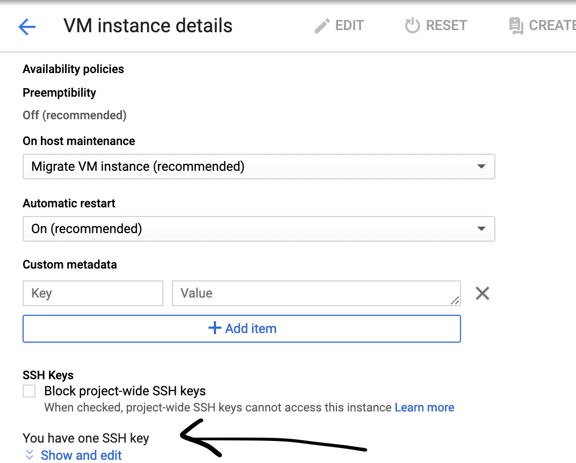Remove the custom metadata row with the X icon
Image resolution: width=576 pixels, height=463 pixels.
pyautogui.click(x=482, y=293)
